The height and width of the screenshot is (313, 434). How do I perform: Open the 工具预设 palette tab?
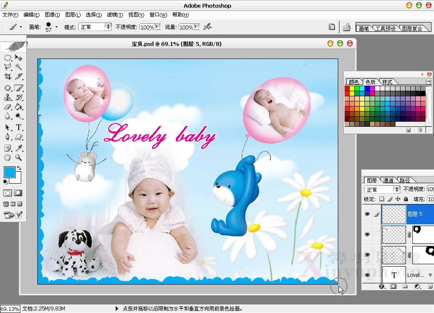[x=385, y=28]
